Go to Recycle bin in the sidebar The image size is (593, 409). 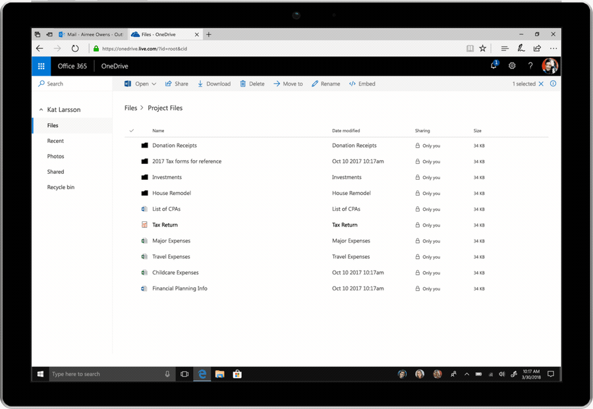(x=61, y=187)
